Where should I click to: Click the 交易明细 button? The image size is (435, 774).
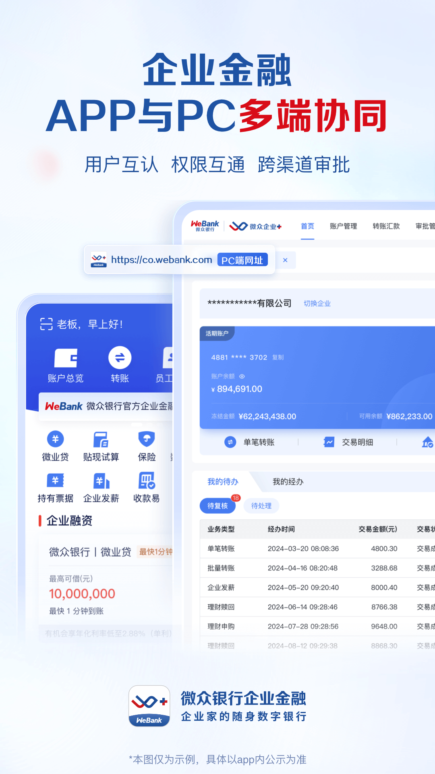(348, 442)
